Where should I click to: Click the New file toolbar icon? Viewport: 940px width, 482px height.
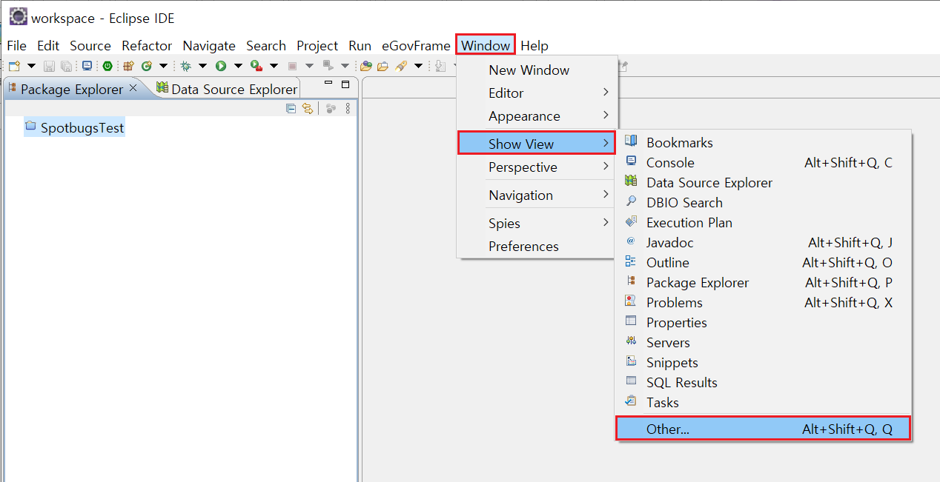tap(14, 66)
